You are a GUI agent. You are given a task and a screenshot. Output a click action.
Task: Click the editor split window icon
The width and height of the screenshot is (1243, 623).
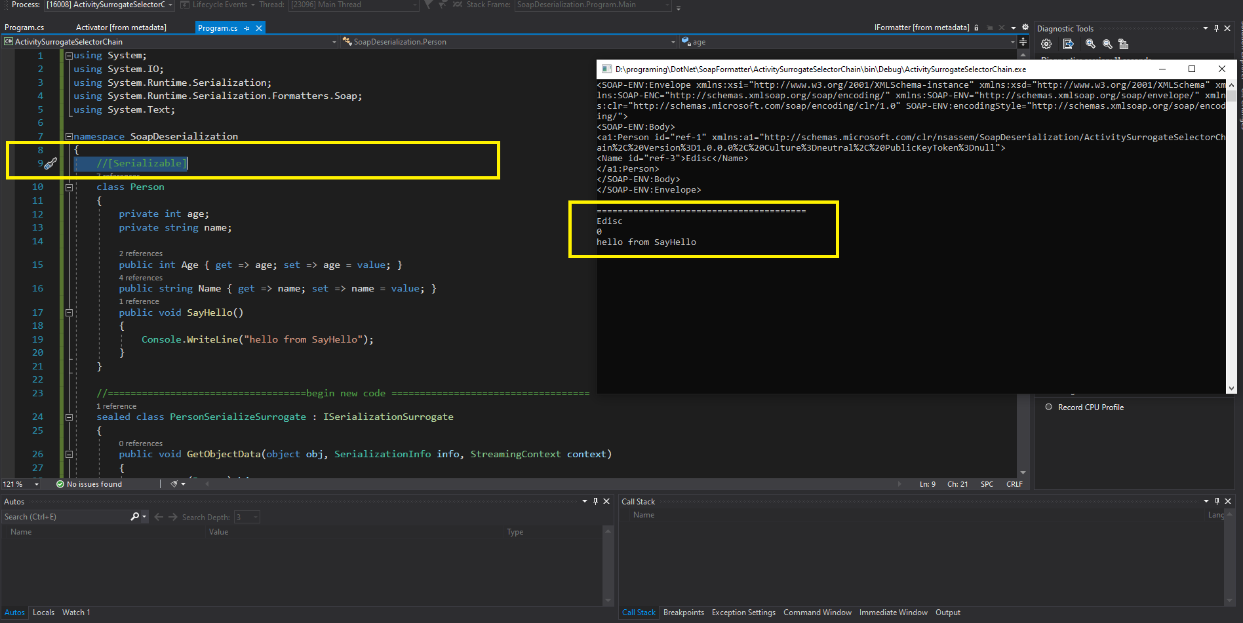(x=1023, y=41)
